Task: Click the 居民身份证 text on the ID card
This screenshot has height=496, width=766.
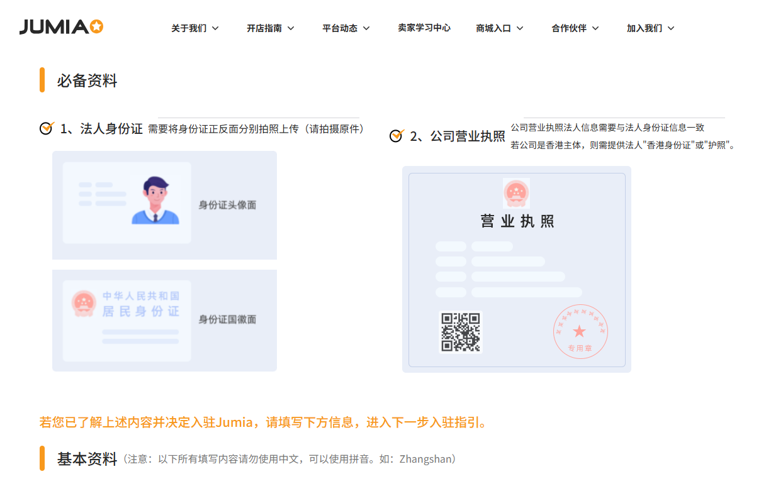Action: 141,311
